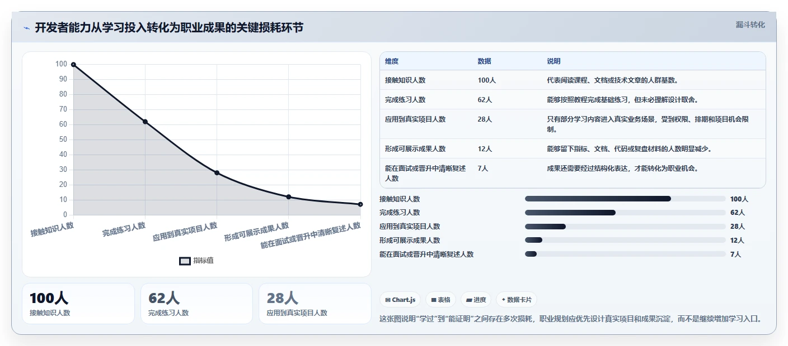Click the summary sentence starting 这张图说明

[x=570, y=319]
